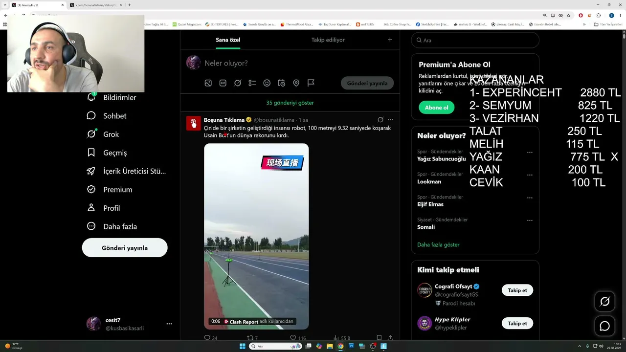Open Bildirimler notifications bell icon
The height and width of the screenshot is (352, 626).
click(91, 97)
